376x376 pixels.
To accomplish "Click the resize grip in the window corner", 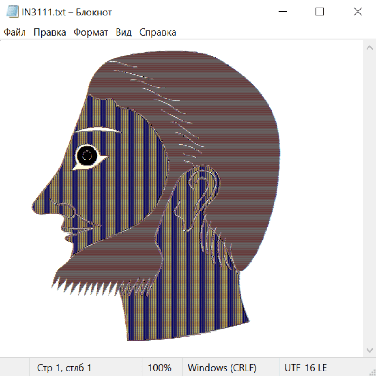I will pyautogui.click(x=372, y=372).
